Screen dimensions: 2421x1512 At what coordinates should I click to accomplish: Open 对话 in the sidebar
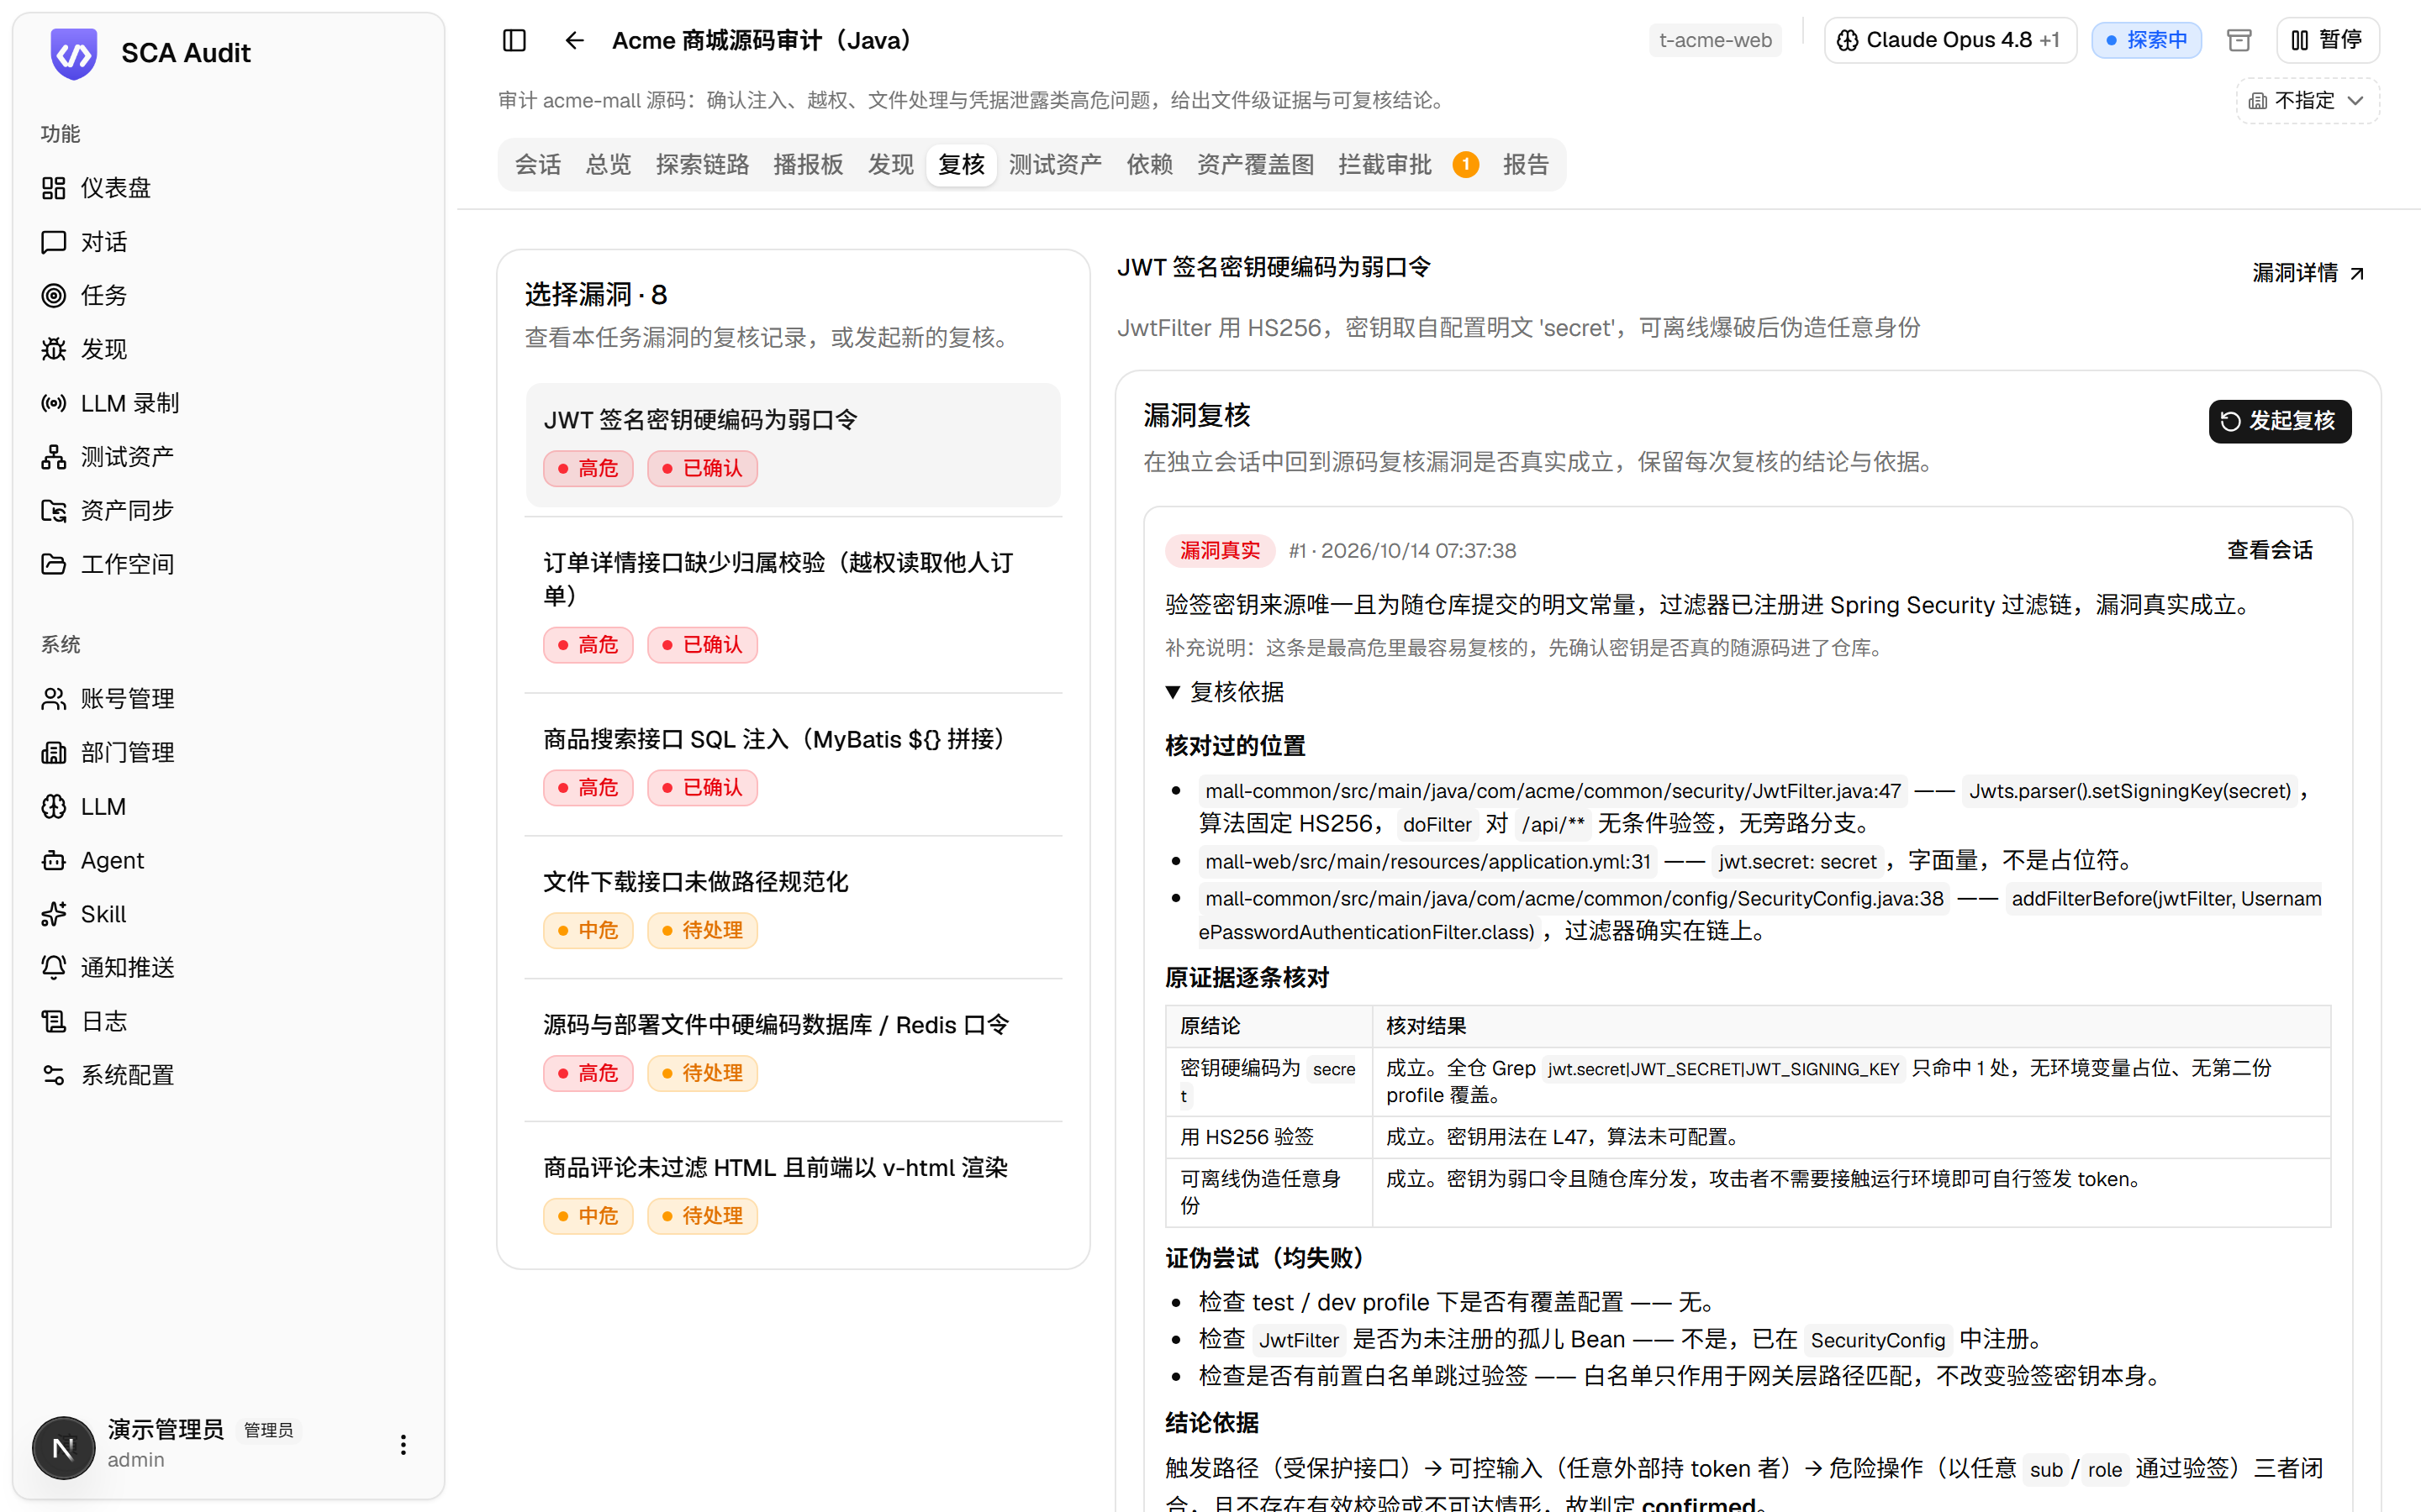228,242
